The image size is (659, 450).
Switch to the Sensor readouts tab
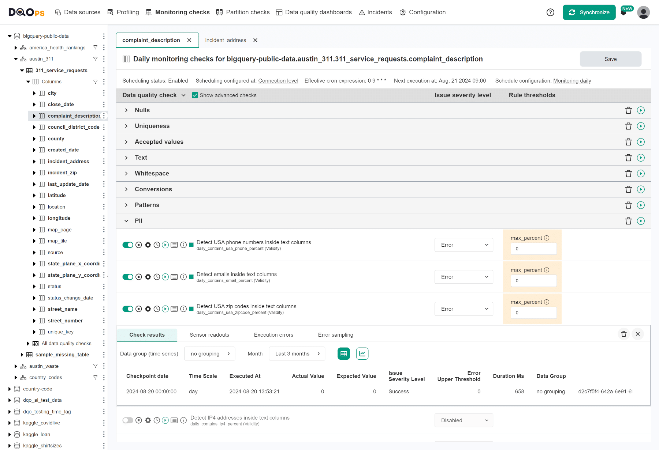pos(209,335)
